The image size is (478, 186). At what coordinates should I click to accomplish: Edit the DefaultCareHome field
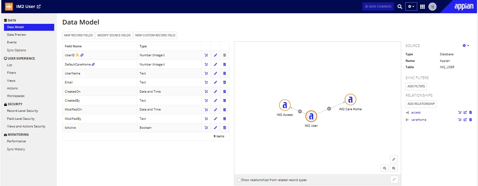coord(215,65)
